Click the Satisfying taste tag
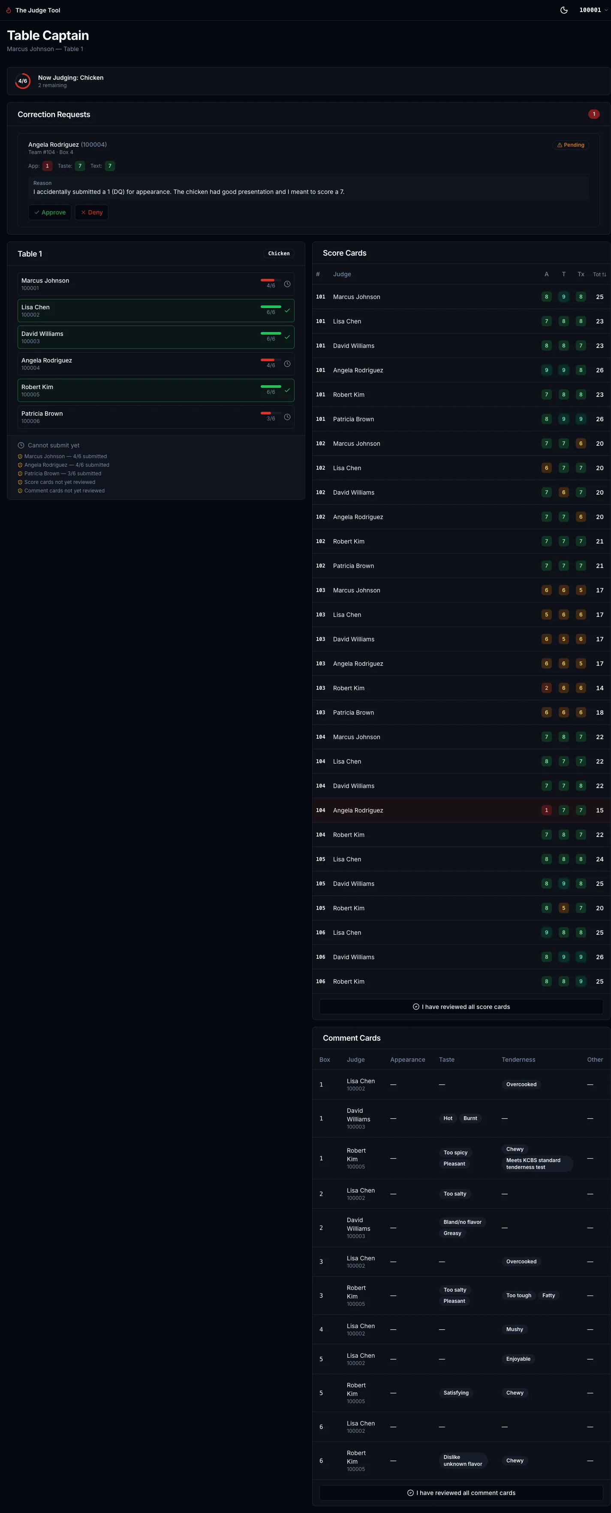The image size is (611, 1513). coord(456,1393)
